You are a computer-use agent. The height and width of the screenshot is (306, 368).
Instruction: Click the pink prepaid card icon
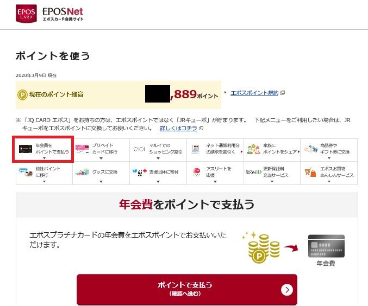[x=82, y=149]
